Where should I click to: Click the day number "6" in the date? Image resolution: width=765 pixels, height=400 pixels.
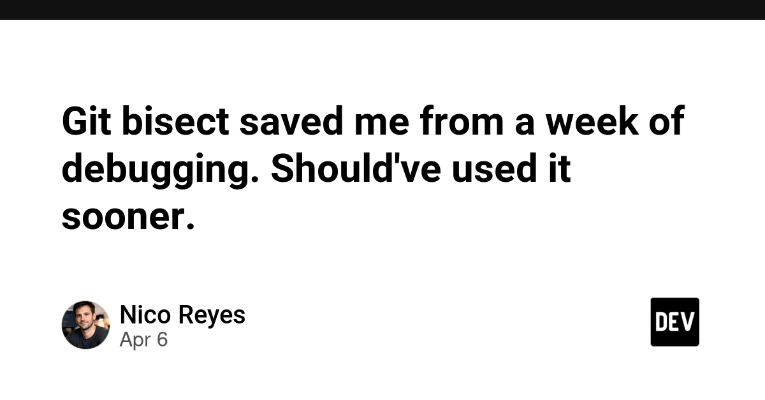point(162,340)
